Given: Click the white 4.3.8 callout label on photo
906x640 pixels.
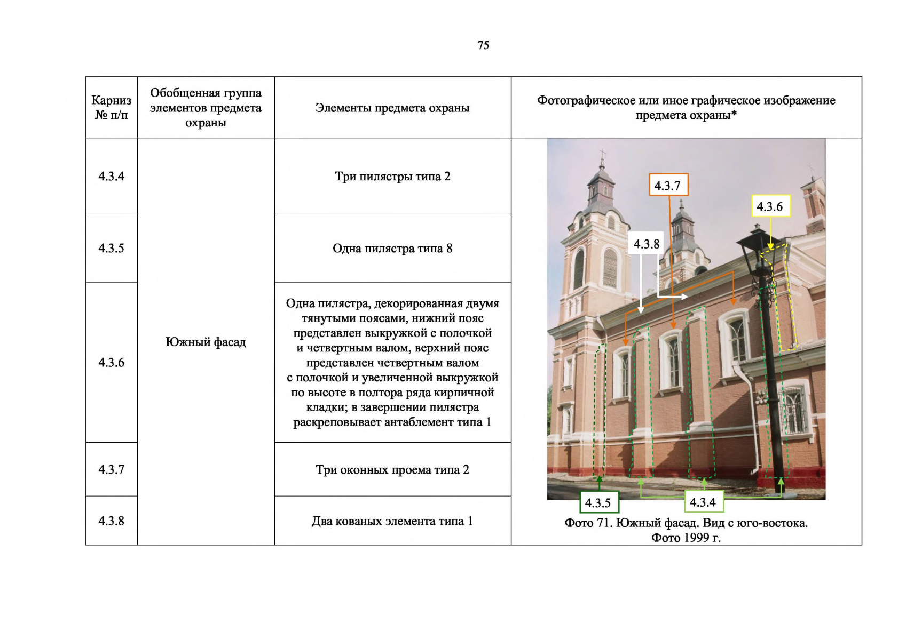Looking at the screenshot, I should [646, 244].
